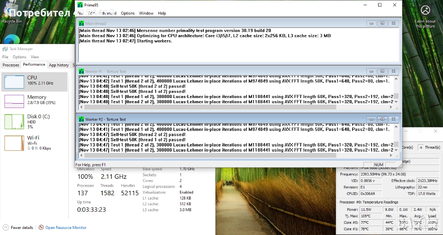Click right arrow of Worker #1 horizontal scrollbar
Viewport: 443px width, 235px height.
(x=391, y=107)
